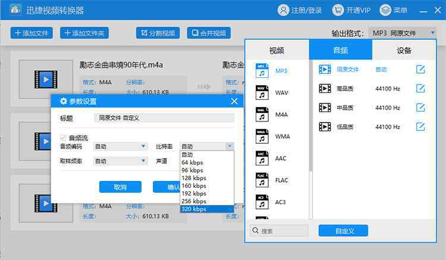The height and width of the screenshot is (260, 446).
Task: Select the M4A format icon
Action: 262,114
